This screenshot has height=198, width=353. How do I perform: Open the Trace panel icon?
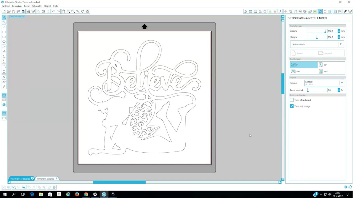[x=315, y=11]
